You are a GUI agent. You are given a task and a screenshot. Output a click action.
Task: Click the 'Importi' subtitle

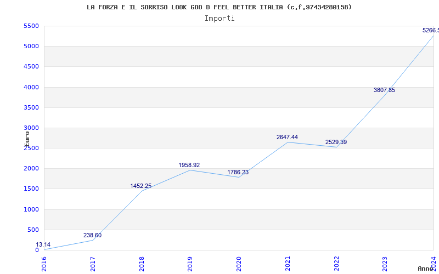(x=219, y=19)
